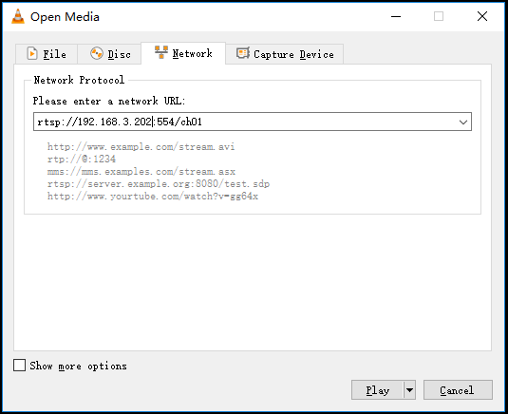Click the Capture Device tab icon
This screenshot has height=414, width=508.
point(243,53)
